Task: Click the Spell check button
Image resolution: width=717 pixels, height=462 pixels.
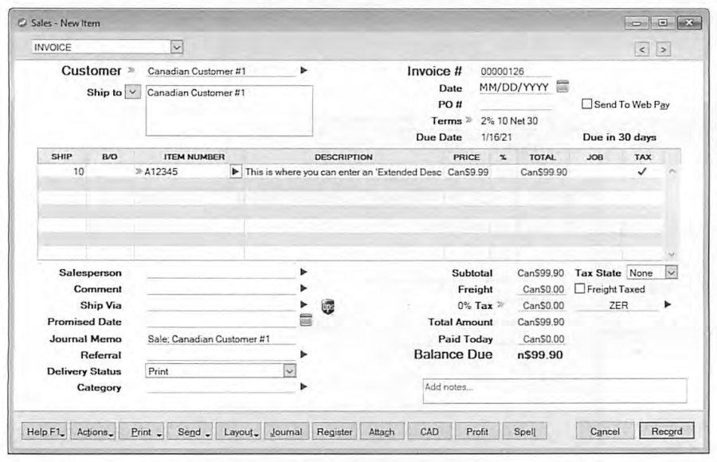Action: coord(524,432)
